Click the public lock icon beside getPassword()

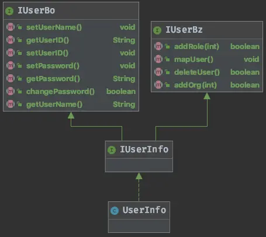click(19, 79)
